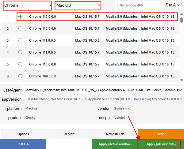The height and width of the screenshot is (149, 184).
Task: Open the Z to A sort dropdown
Action: coord(172,5)
